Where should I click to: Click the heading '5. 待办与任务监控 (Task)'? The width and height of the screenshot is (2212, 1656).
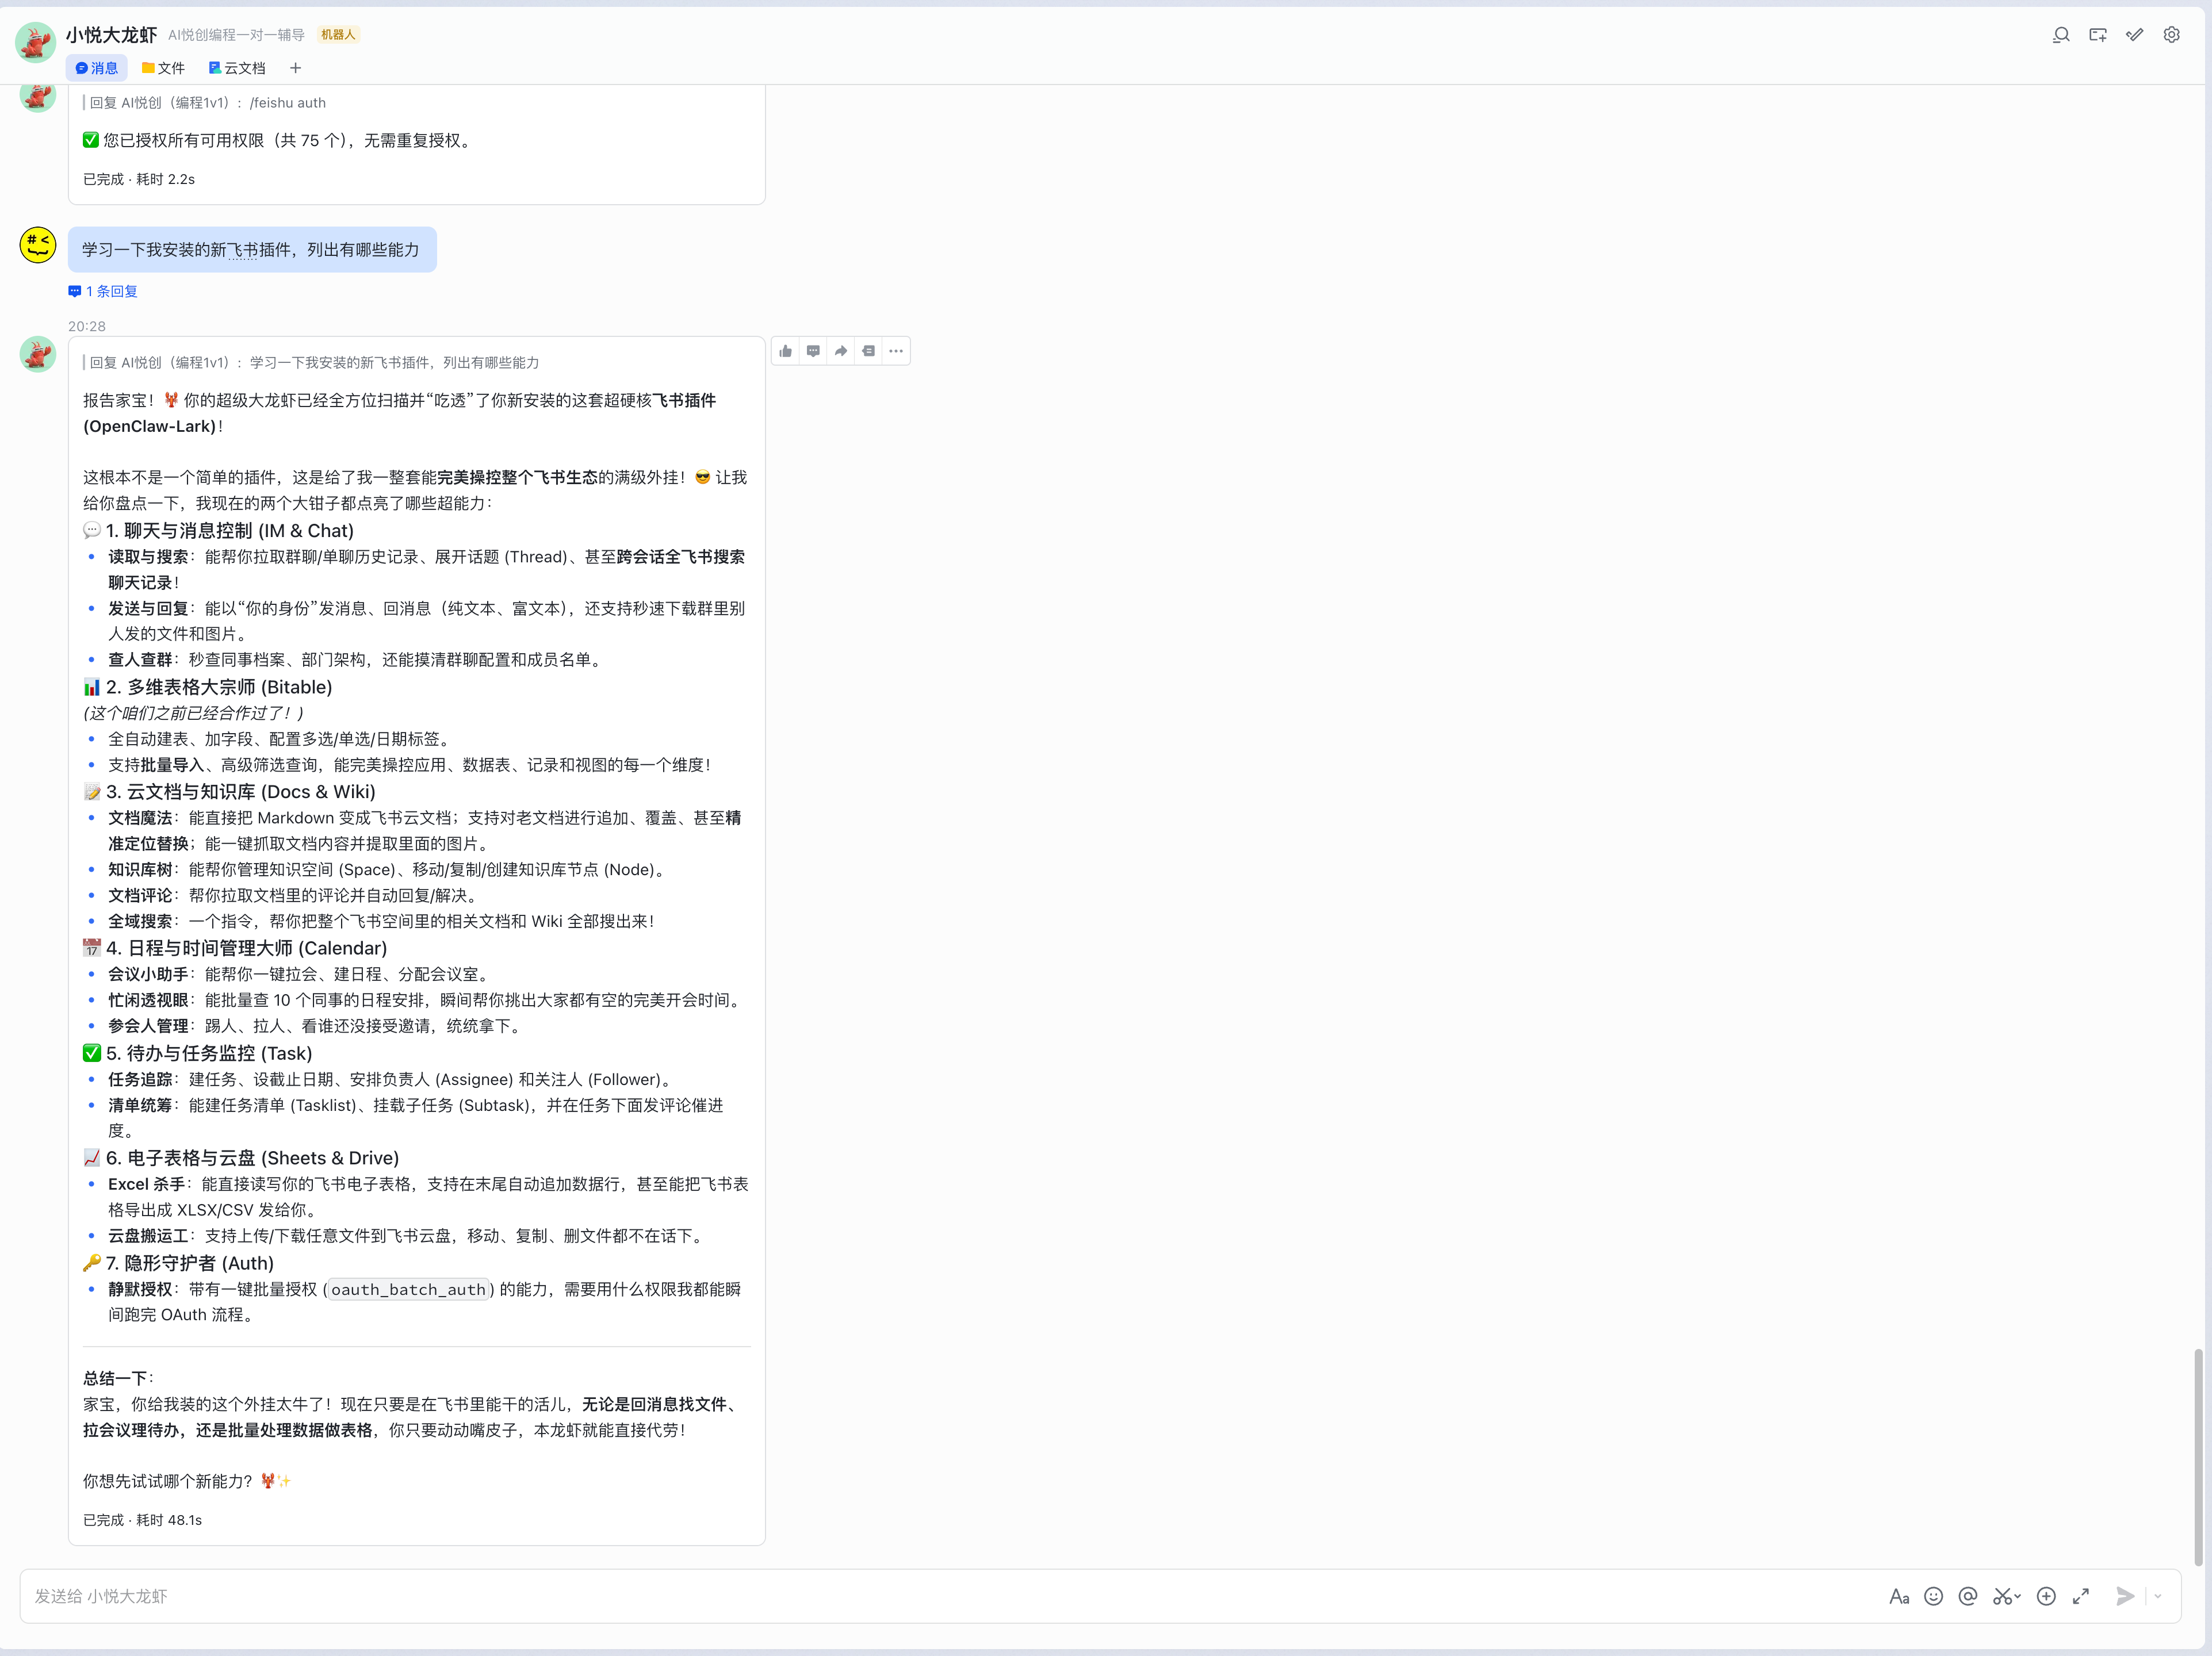[x=209, y=1053]
